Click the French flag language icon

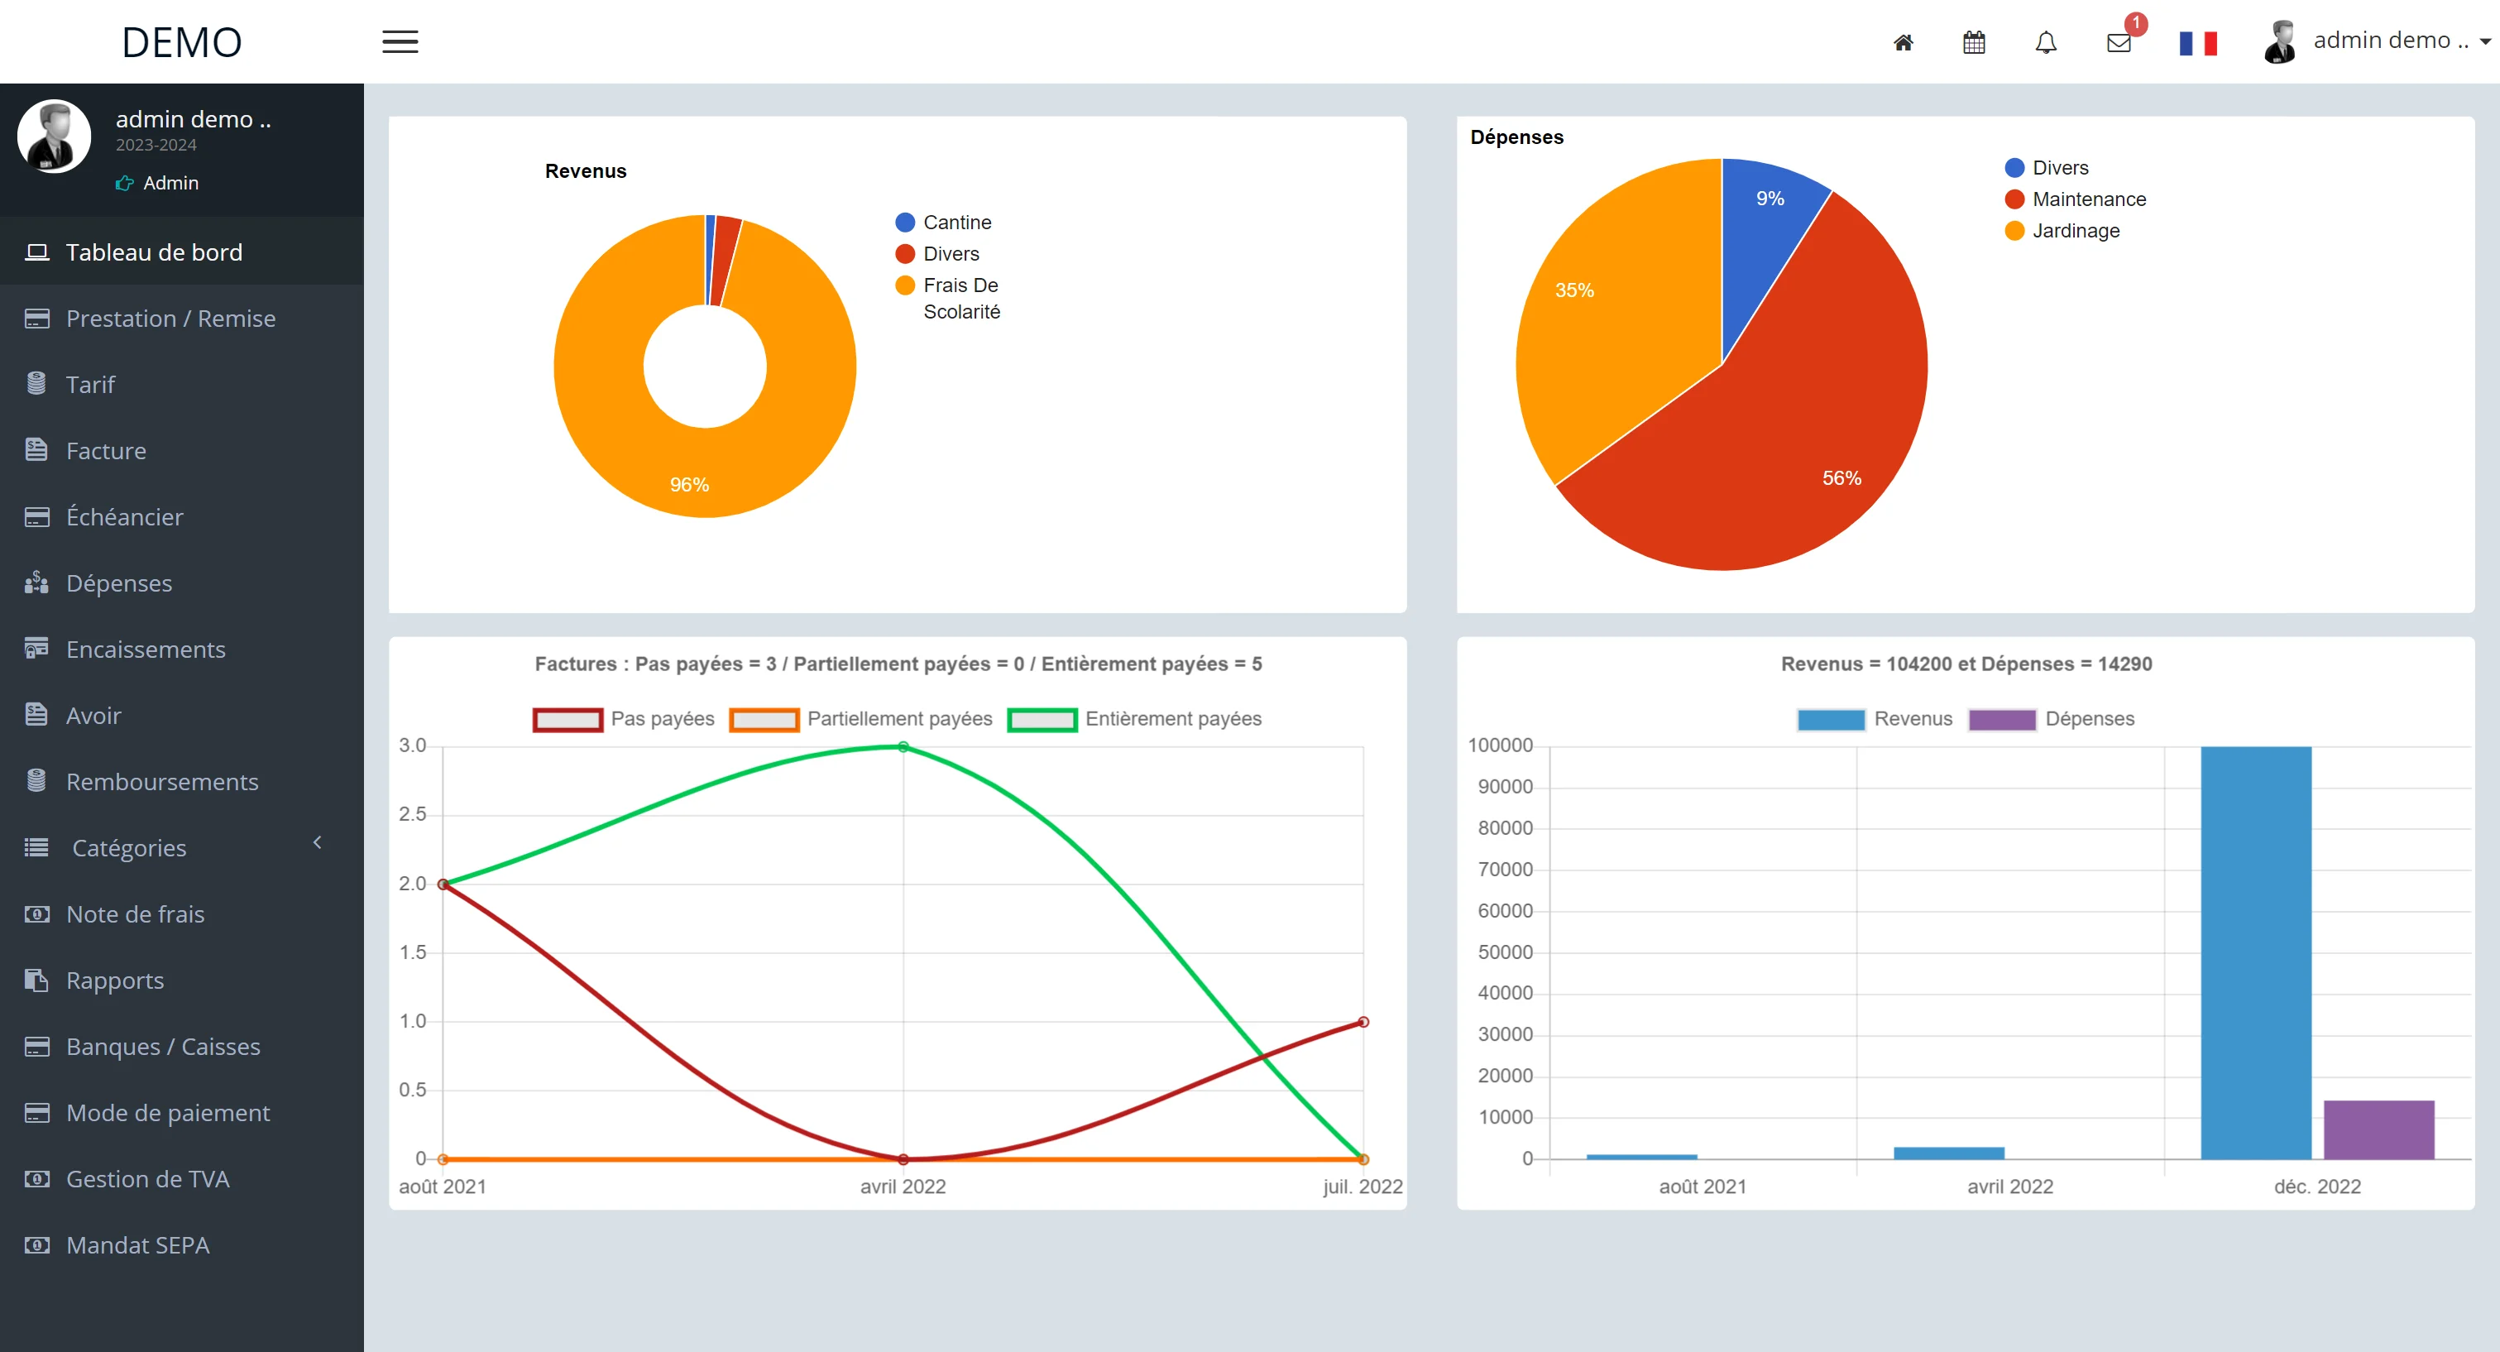pos(2197,43)
